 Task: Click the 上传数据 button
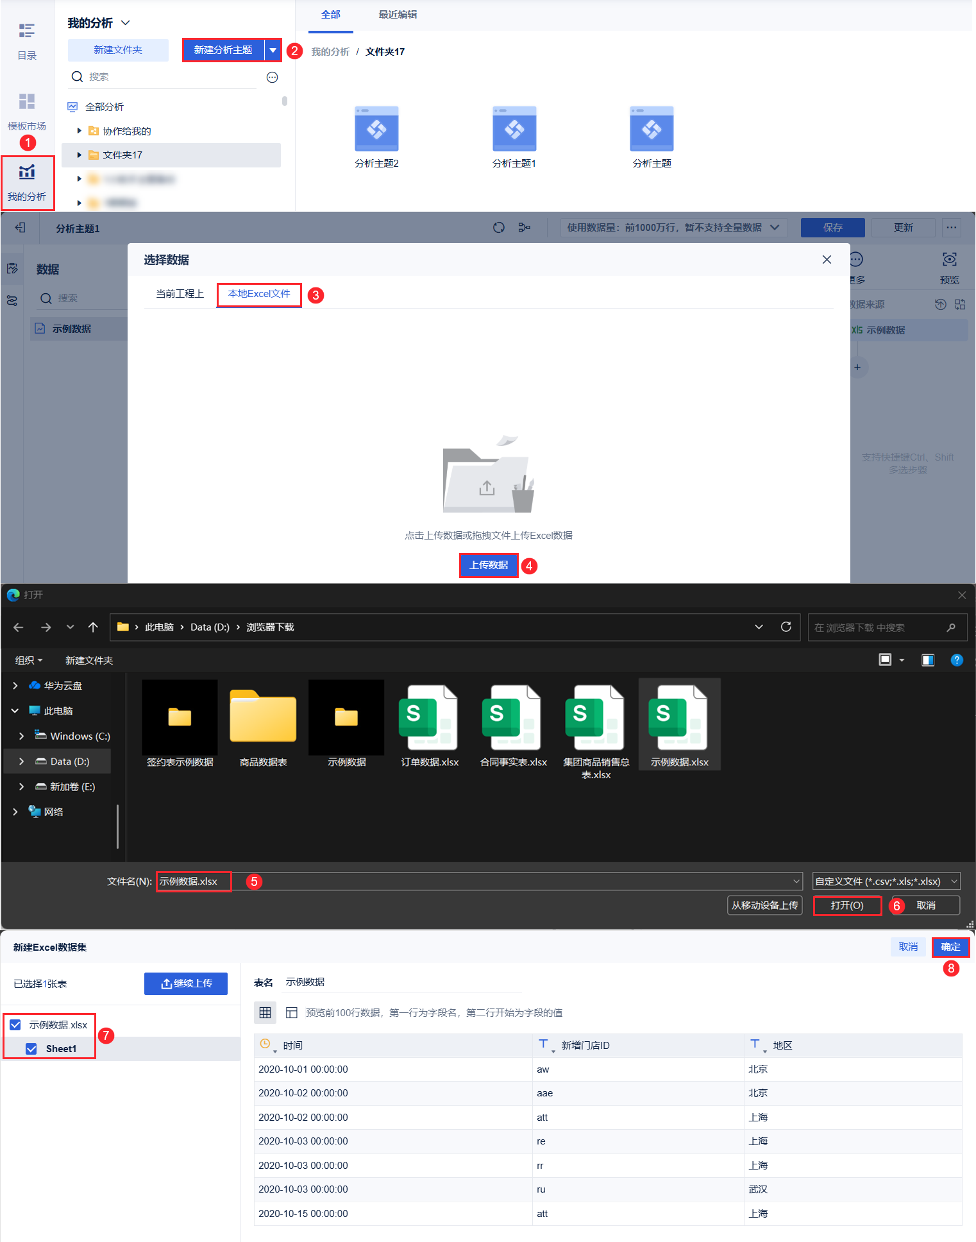pyautogui.click(x=489, y=565)
